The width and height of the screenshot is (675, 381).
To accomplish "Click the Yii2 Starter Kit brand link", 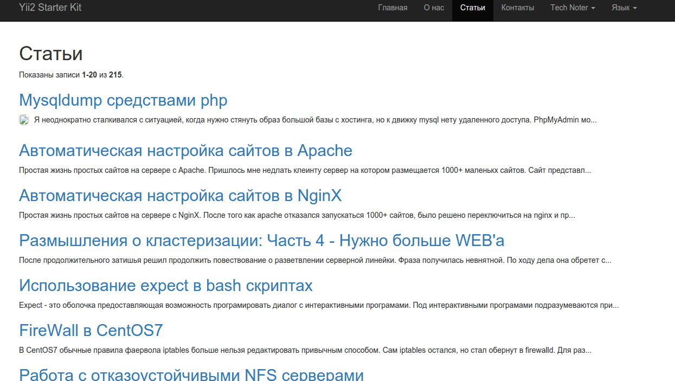I will [x=50, y=8].
